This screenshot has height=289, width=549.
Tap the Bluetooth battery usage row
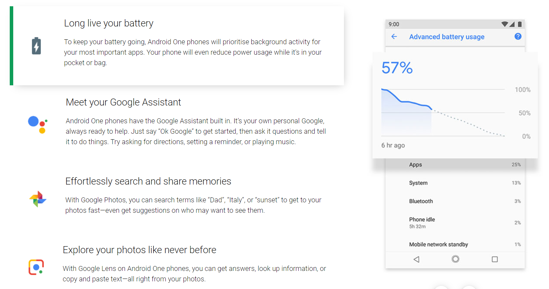(x=455, y=201)
